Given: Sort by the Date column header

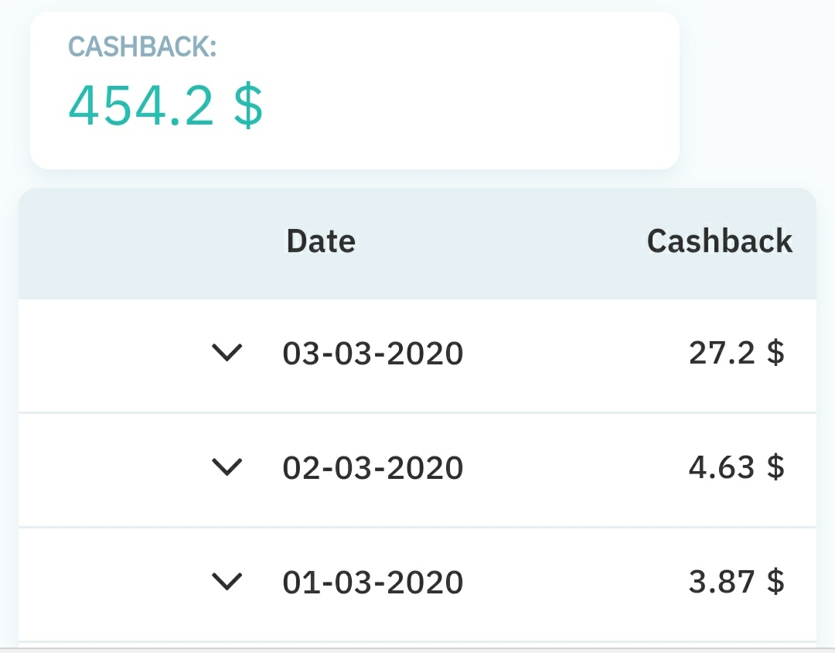Looking at the screenshot, I should 321,241.
